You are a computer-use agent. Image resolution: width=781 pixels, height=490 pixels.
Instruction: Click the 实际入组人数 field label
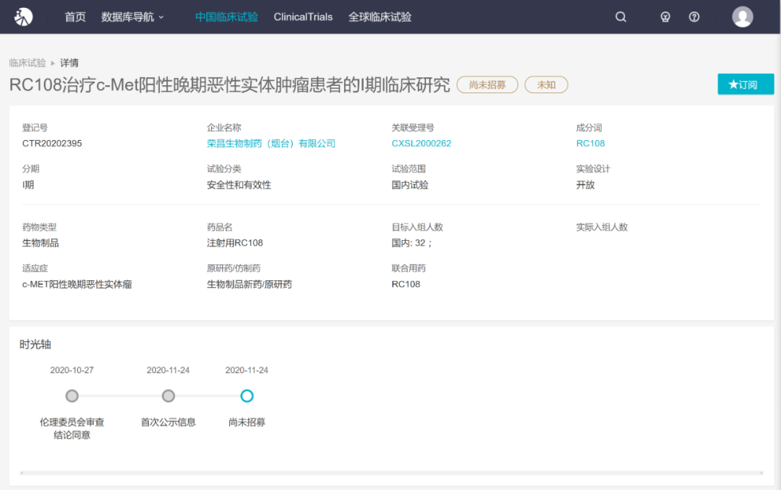tap(602, 227)
